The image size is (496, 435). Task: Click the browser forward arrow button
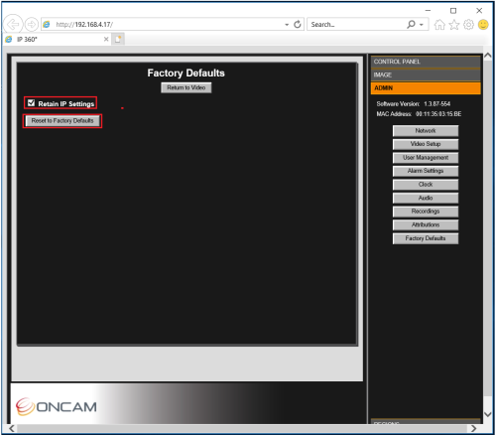pos(32,24)
